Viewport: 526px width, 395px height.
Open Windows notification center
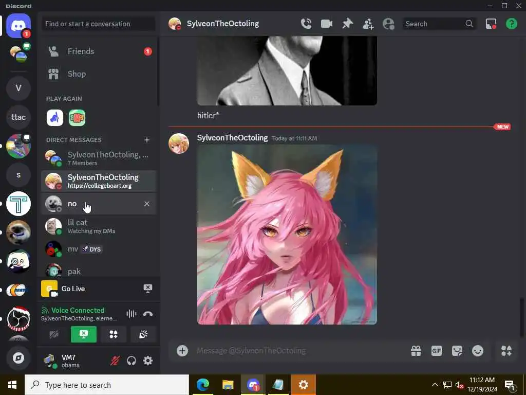[510, 385]
